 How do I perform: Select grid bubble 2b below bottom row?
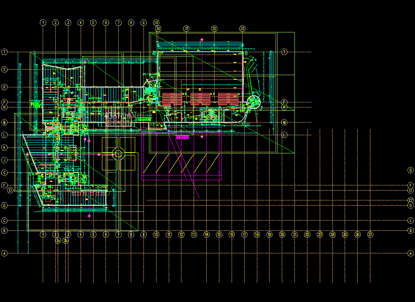pyautogui.click(x=66, y=240)
